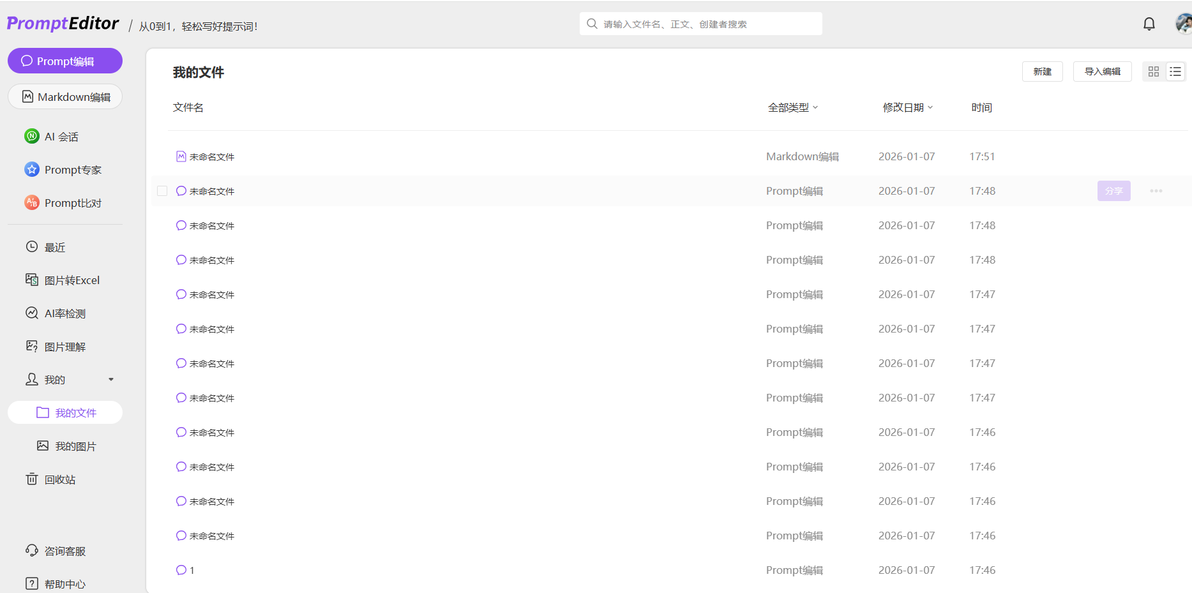Viewport: 1192px width, 593px height.
Task: Click the 新建 button
Action: point(1042,71)
